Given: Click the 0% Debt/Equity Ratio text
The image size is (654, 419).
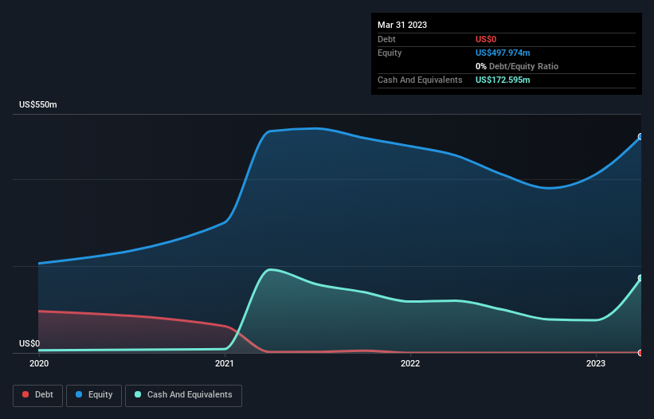Looking at the screenshot, I should point(517,66).
